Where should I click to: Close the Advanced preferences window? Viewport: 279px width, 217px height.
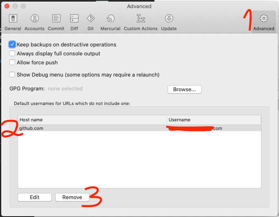point(7,6)
